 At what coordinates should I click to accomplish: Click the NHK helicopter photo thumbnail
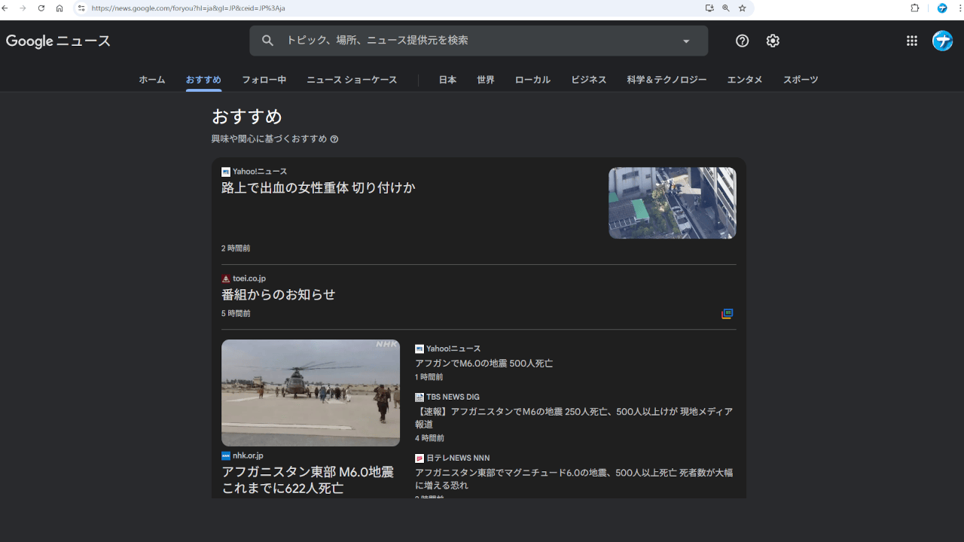(310, 393)
